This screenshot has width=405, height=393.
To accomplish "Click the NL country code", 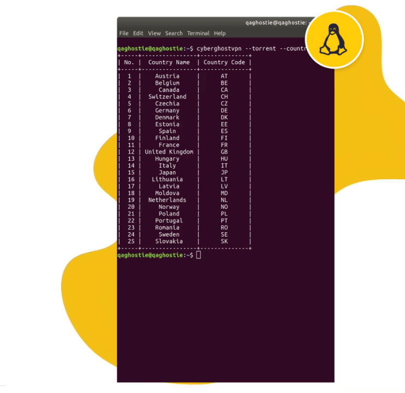I will click(x=224, y=200).
